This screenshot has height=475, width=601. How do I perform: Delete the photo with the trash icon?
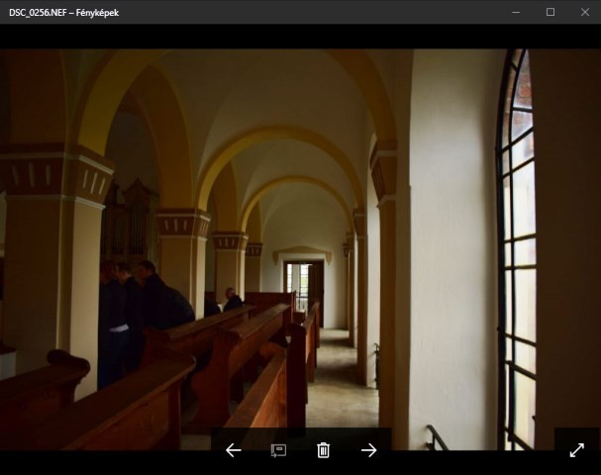pyautogui.click(x=323, y=450)
